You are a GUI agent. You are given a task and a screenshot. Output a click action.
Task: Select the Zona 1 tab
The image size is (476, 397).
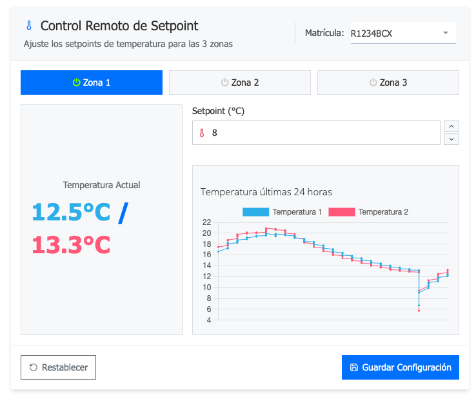pyautogui.click(x=92, y=82)
